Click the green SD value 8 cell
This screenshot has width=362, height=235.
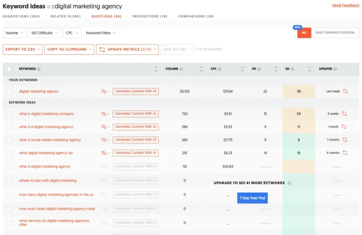pyautogui.click(x=299, y=140)
